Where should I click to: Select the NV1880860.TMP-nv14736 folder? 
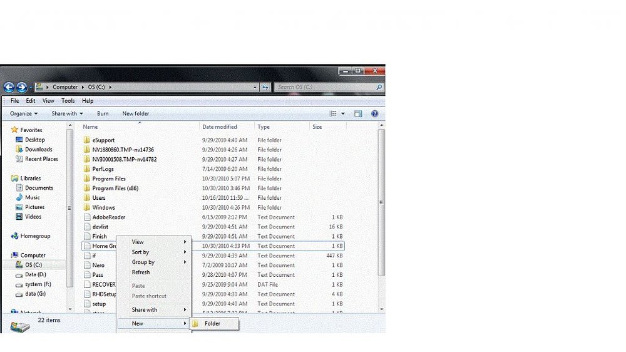coord(123,150)
